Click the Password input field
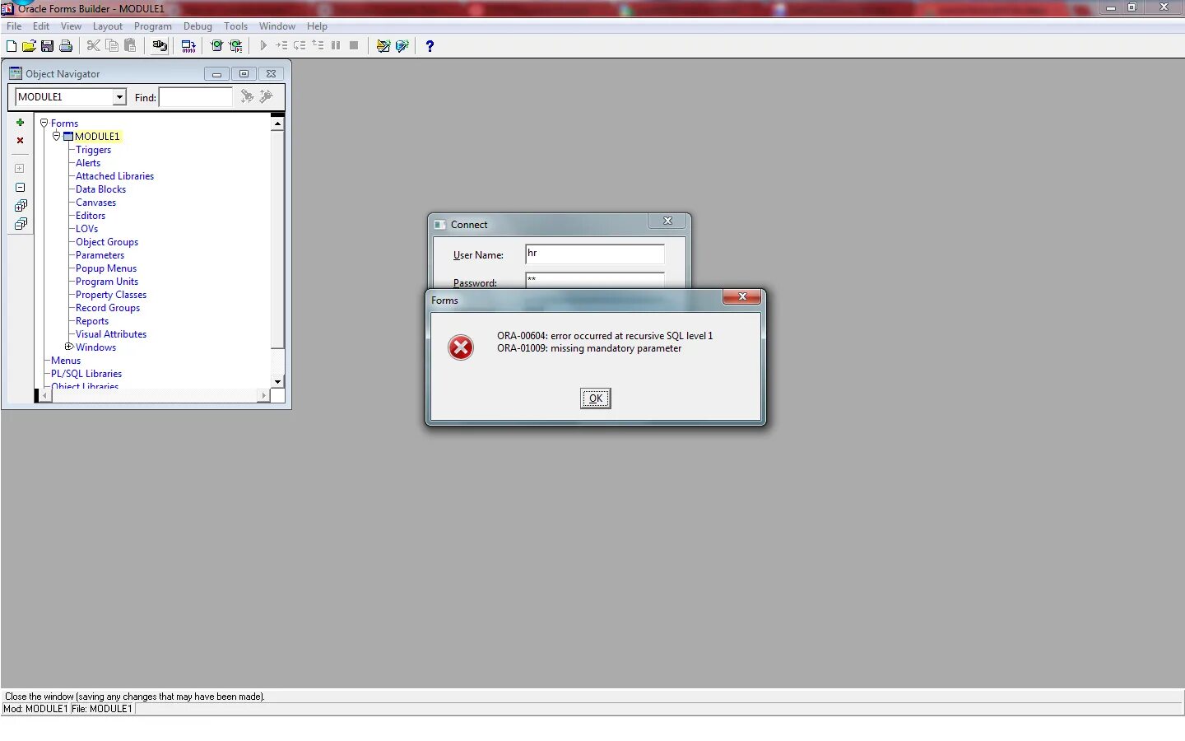 [595, 280]
